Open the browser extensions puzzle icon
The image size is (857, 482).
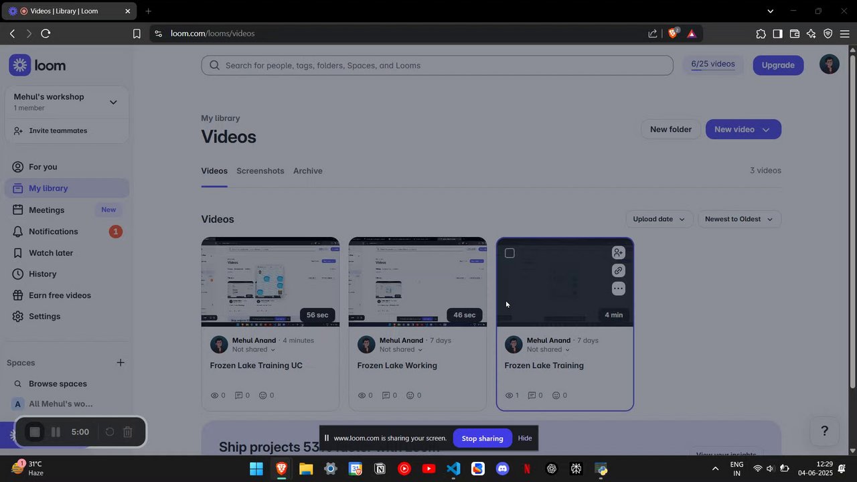pos(761,33)
